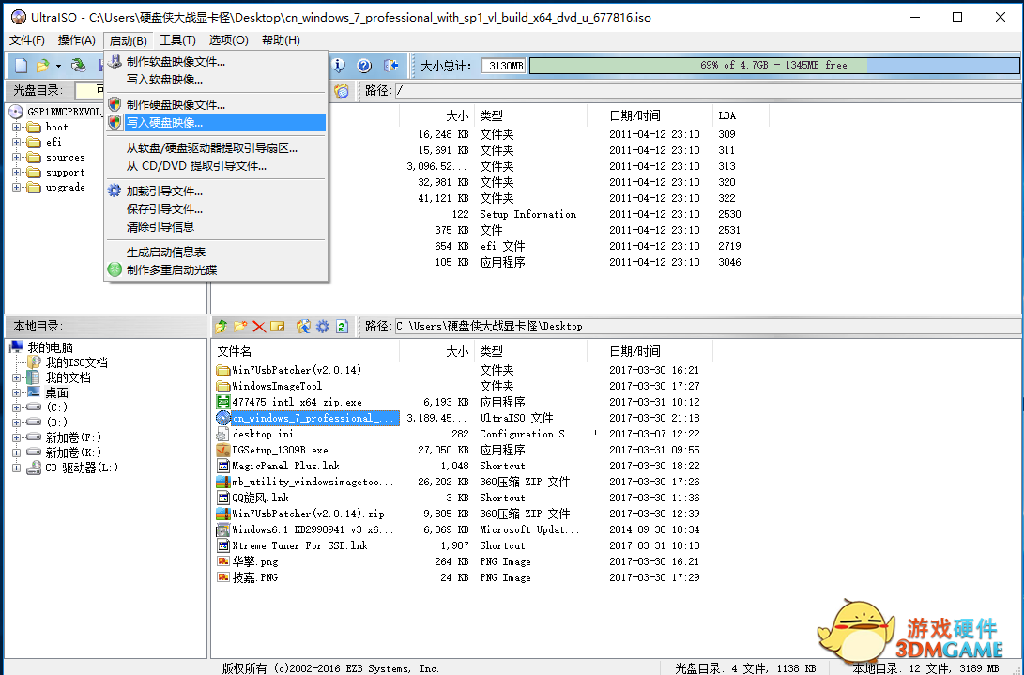Open the 工具(T) menu
The width and height of the screenshot is (1024, 675).
click(x=177, y=40)
